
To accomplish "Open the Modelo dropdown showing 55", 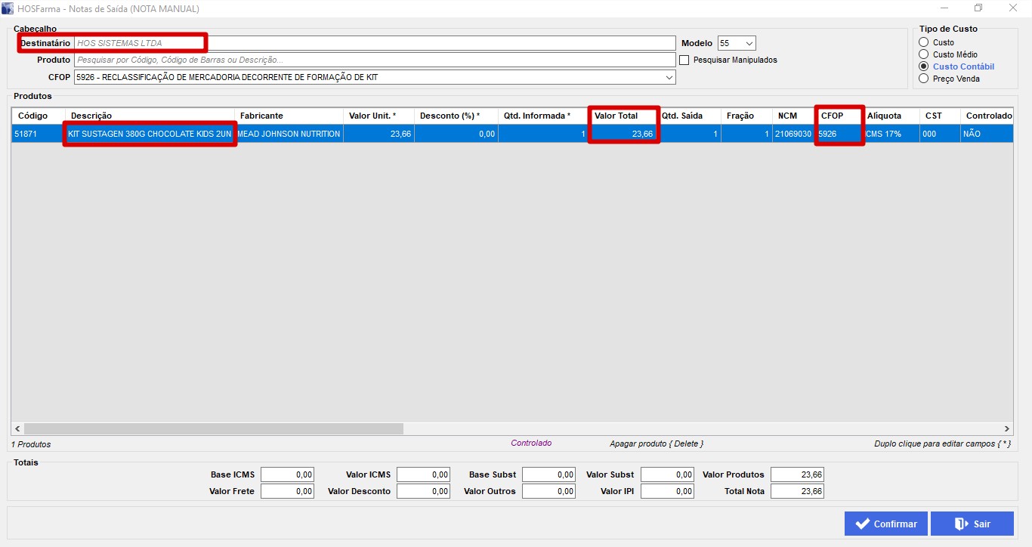I will [x=737, y=43].
